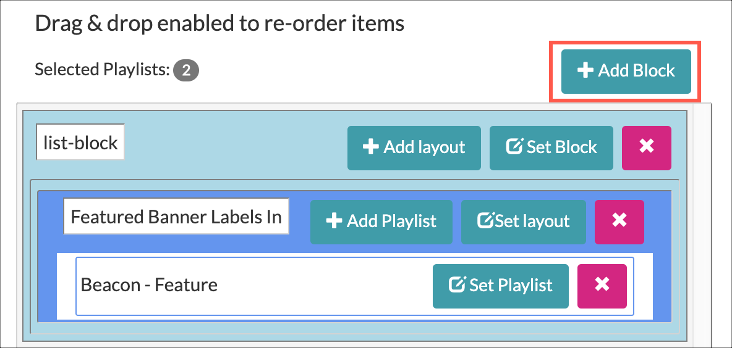Delete the Featured Banner Labels layout
732x348 pixels.
(619, 222)
